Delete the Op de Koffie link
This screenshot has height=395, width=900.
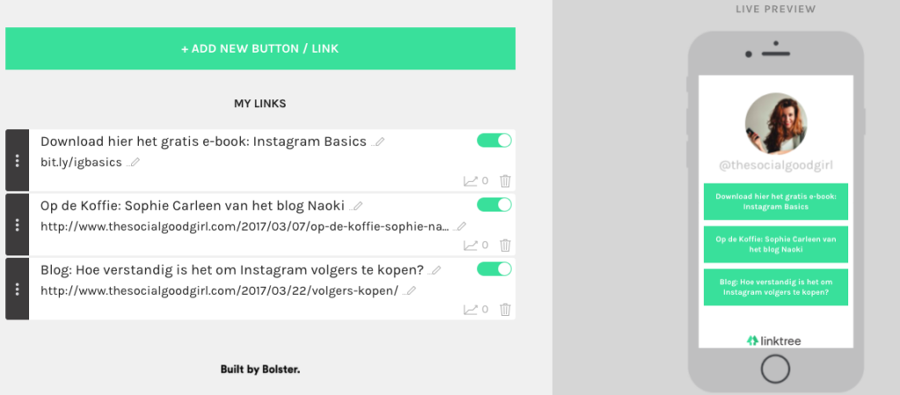505,246
